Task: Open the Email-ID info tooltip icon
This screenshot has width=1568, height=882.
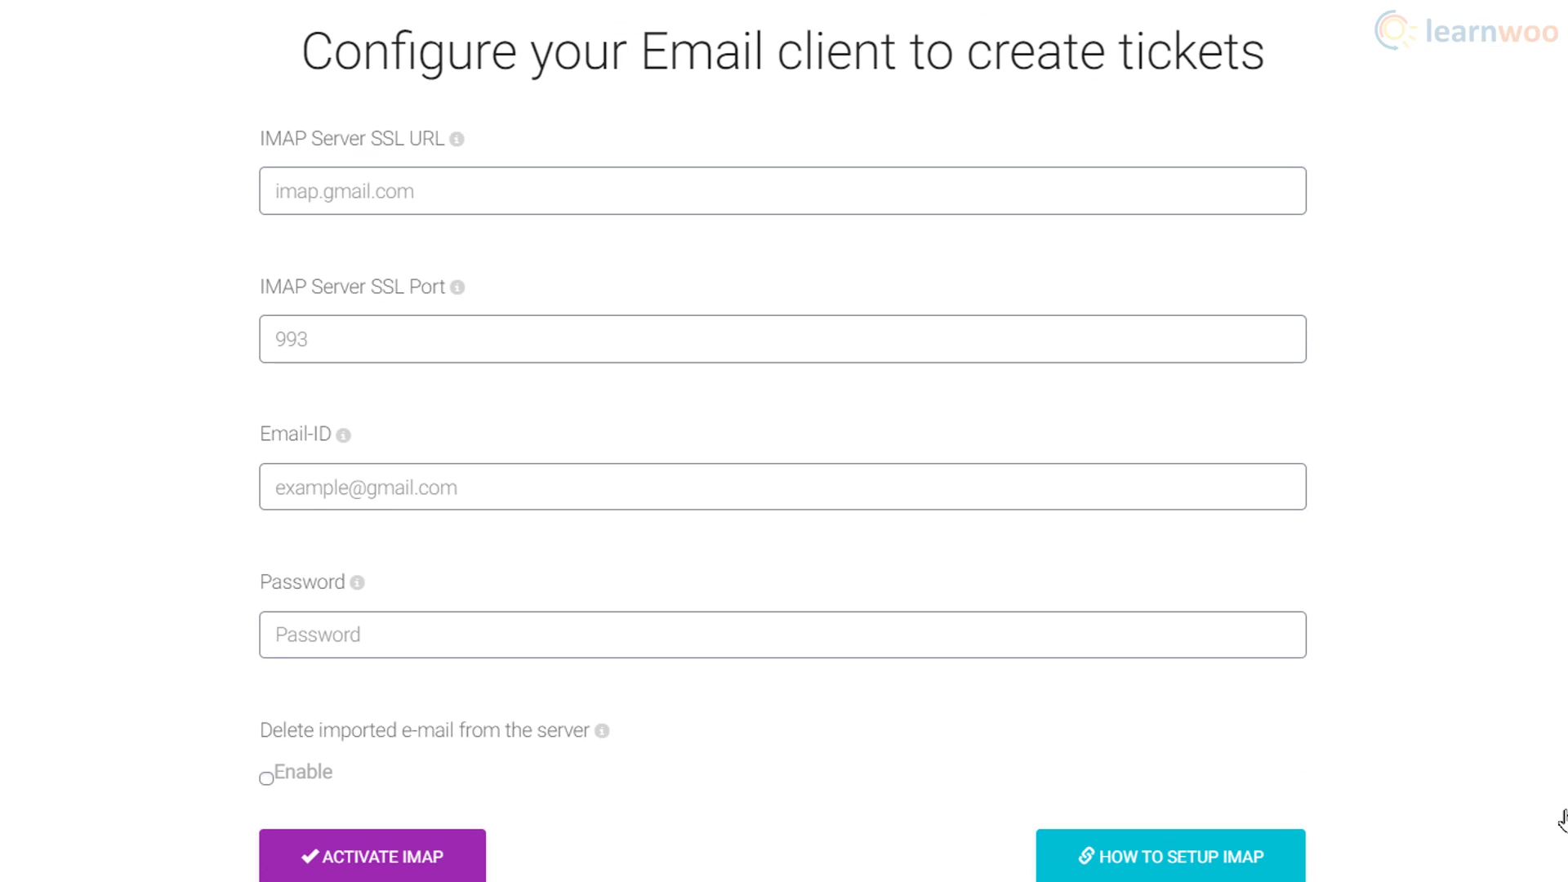Action: pyautogui.click(x=344, y=435)
